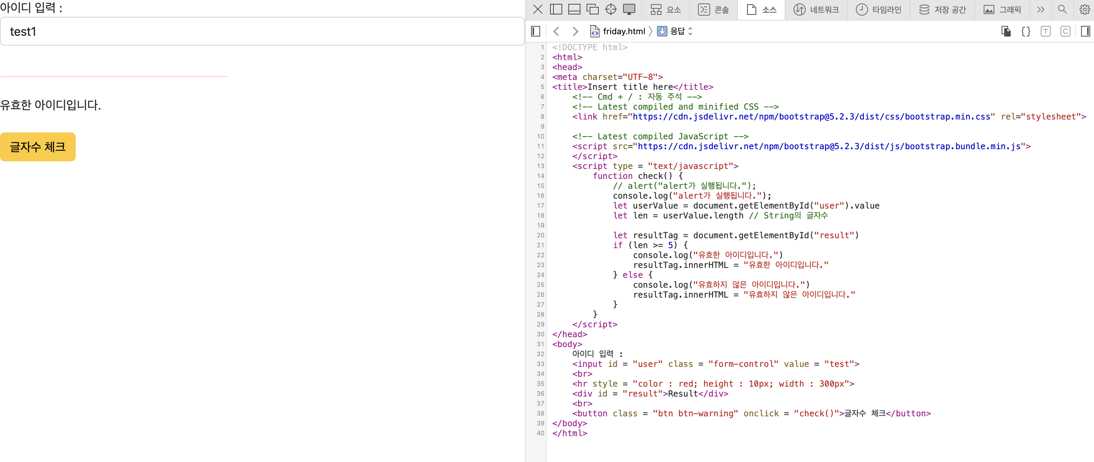The width and height of the screenshot is (1094, 462).
Task: Click the meta charset="UTF-8" line
Action: pos(607,77)
